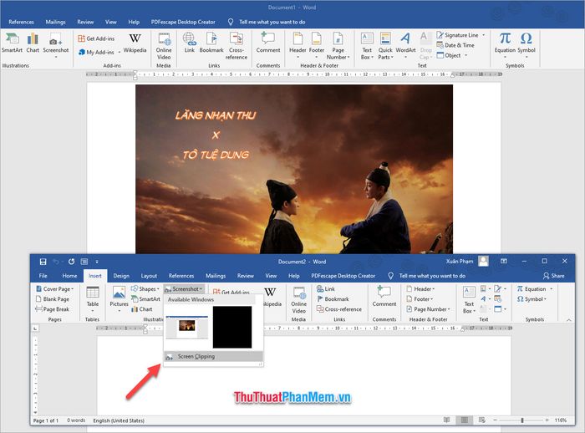Open Object dropdown in Document1 ribbon
Image resolution: width=585 pixels, height=433 pixels.
(452, 55)
